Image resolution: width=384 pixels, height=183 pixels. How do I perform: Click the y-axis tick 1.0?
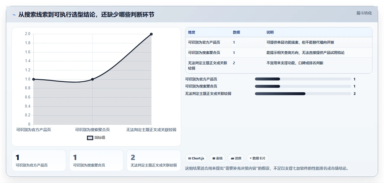pos(28,79)
